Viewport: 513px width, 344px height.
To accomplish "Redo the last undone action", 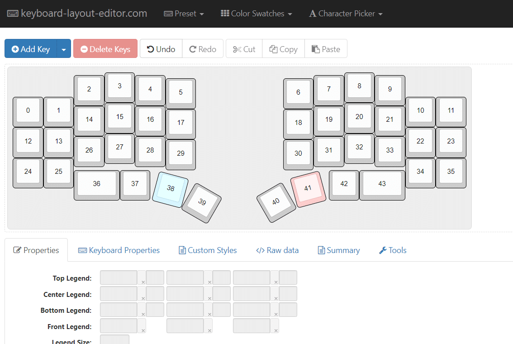I will point(203,49).
